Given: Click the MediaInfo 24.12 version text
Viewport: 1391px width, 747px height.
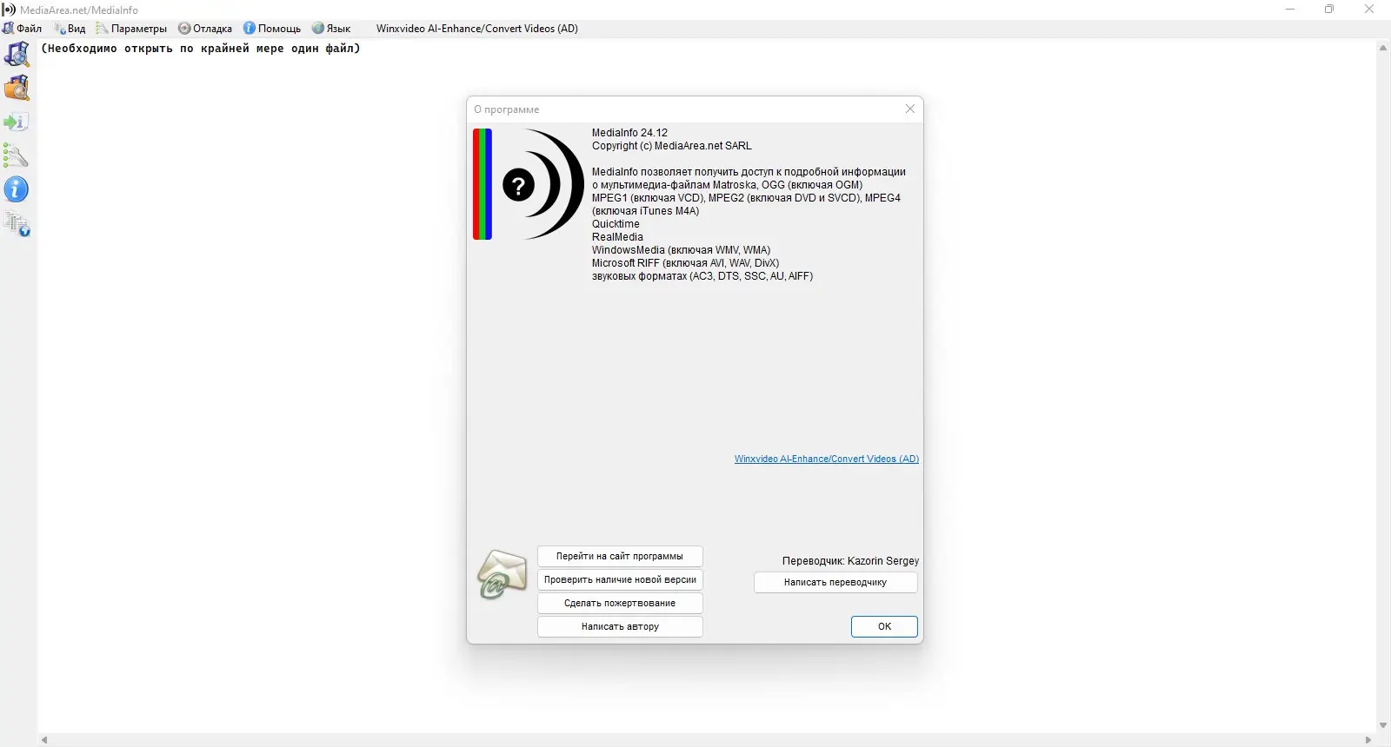Looking at the screenshot, I should [x=629, y=133].
